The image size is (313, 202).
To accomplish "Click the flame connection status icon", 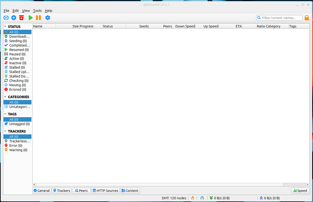I will [193, 198].
